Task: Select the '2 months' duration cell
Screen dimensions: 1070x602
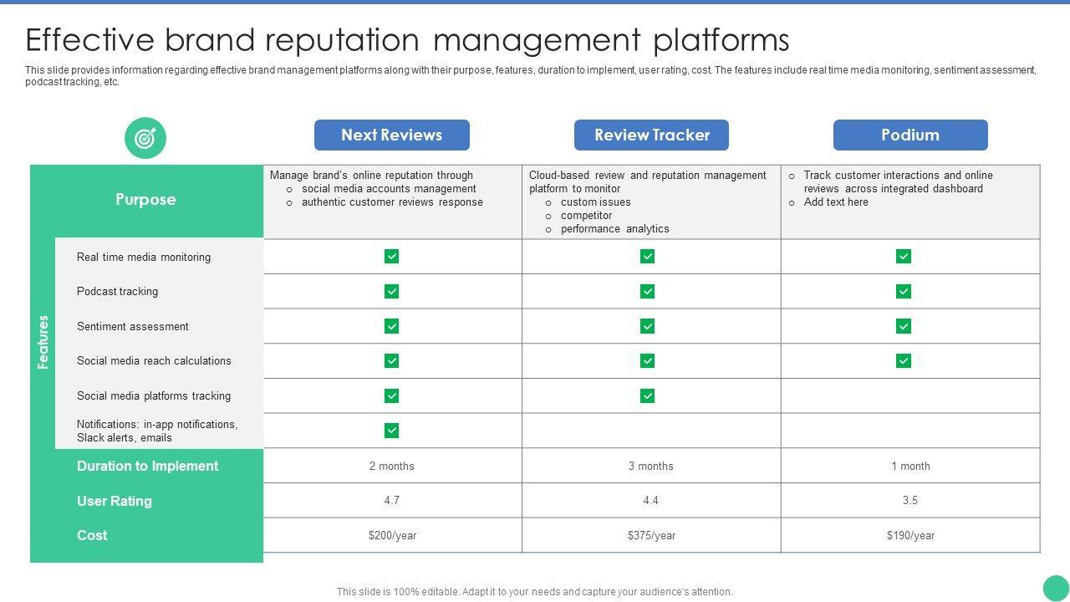Action: [392, 467]
